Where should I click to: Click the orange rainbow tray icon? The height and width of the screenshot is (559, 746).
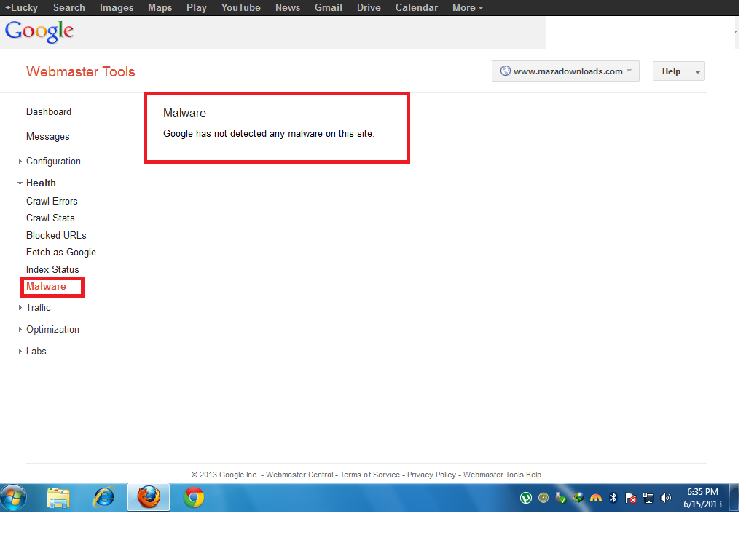[x=596, y=498]
